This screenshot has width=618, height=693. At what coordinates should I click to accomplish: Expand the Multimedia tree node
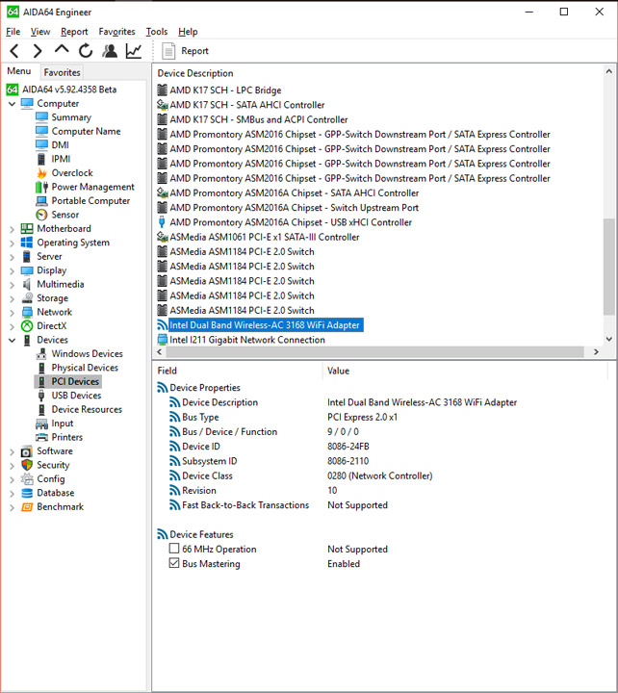click(12, 285)
